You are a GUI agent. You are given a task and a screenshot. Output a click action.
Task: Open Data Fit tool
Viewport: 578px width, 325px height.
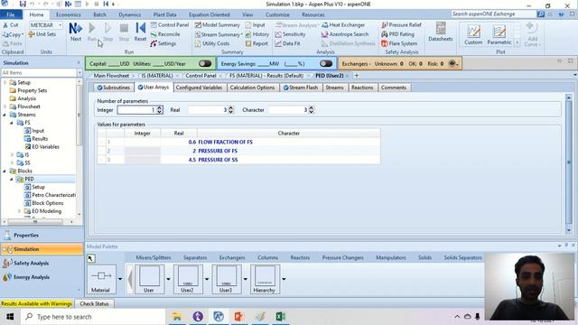(x=288, y=43)
